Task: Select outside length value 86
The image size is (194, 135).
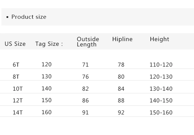Action: point(85,101)
